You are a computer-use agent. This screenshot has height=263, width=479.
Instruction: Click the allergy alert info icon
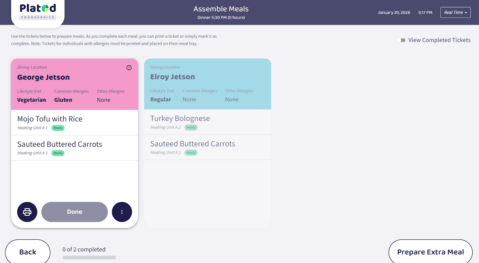tap(129, 68)
